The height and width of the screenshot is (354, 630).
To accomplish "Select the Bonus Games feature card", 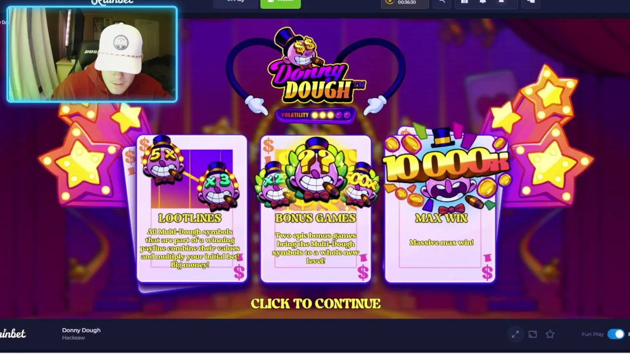I will pyautogui.click(x=315, y=208).
